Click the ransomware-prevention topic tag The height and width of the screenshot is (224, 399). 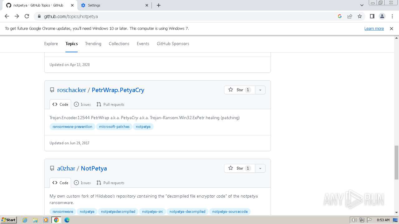coord(72,127)
